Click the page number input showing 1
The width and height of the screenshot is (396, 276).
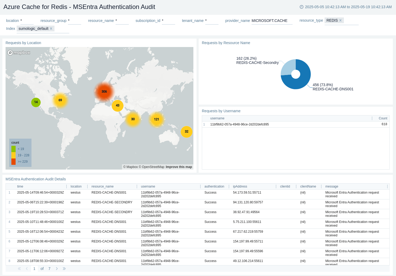[x=34, y=269]
